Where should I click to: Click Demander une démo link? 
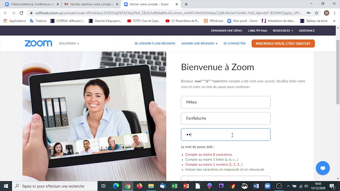pyautogui.click(x=226, y=31)
